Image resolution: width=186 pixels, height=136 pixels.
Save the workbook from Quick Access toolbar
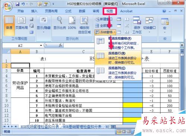pos(17,4)
